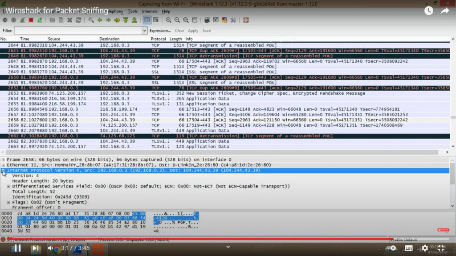Edit capture filters icon
The height and width of the screenshot is (256, 456).
tap(207, 20)
